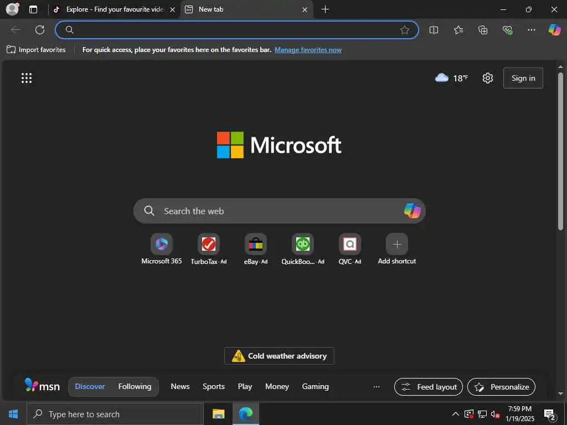
Task: Click Copilot icon in web search box
Action: click(412, 211)
